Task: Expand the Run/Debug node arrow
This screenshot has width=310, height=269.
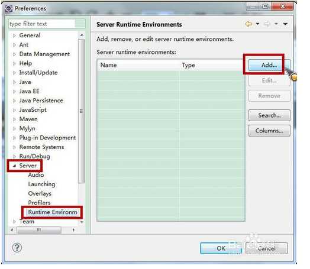Action: point(14,157)
